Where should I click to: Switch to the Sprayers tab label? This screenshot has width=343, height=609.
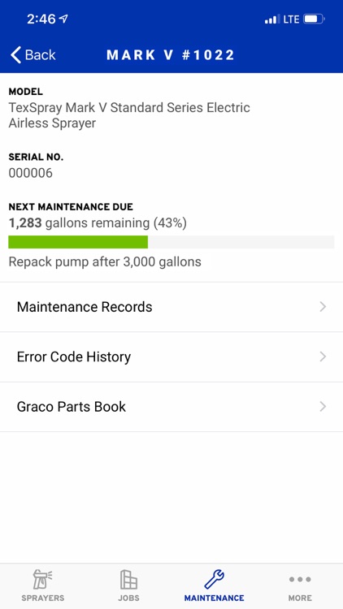pyautogui.click(x=43, y=598)
